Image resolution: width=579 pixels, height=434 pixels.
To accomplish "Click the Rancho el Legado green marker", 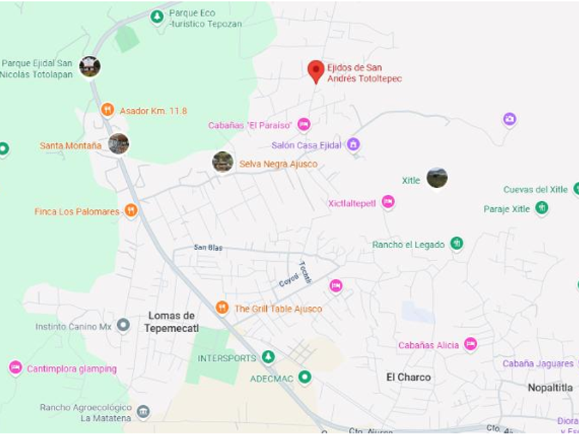I will 457,244.
